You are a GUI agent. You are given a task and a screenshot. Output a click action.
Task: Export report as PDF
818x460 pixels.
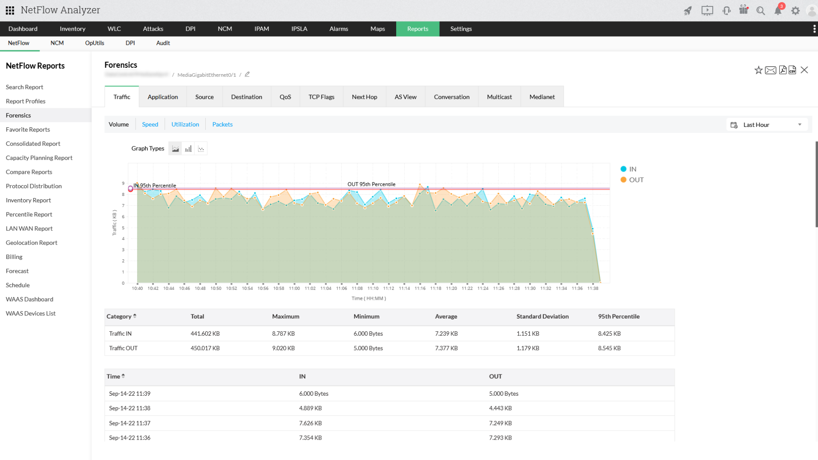(x=783, y=70)
